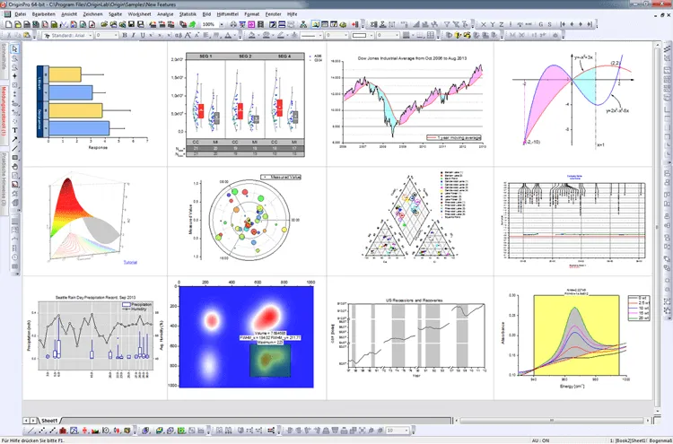Click the Line plot icon in the bottom toolbar
The width and height of the screenshot is (673, 444).
(x=31, y=431)
